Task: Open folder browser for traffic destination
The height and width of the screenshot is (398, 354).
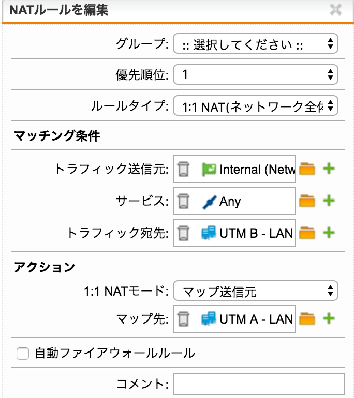Action: pos(307,233)
